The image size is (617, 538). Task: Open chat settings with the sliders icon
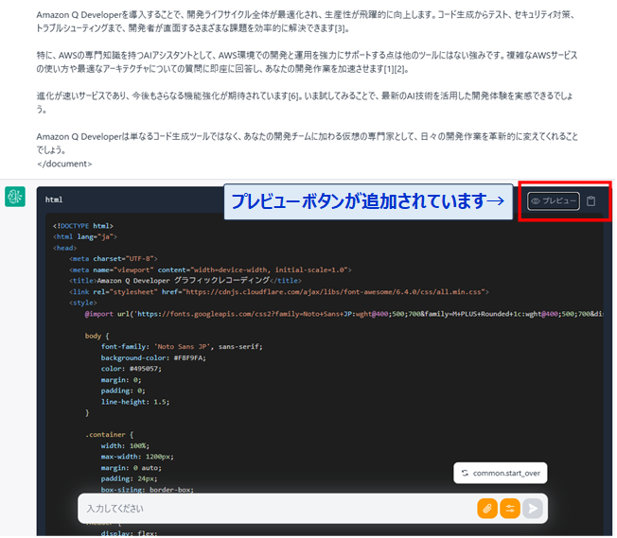510,509
